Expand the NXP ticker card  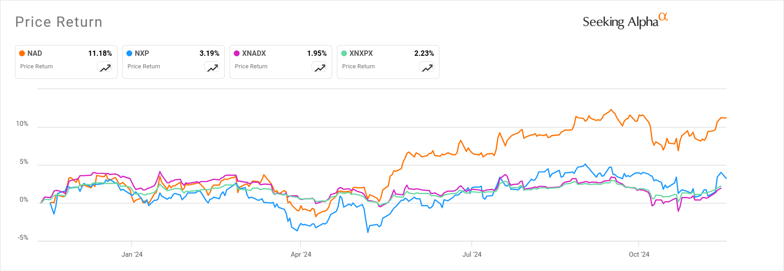click(x=173, y=62)
